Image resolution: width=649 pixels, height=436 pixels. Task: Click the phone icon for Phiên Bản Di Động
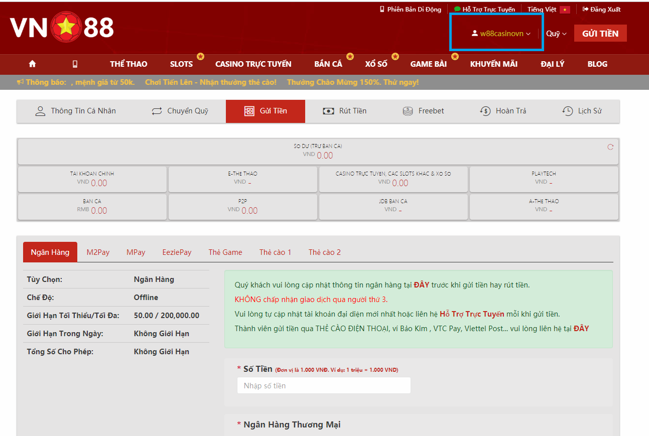tap(382, 9)
